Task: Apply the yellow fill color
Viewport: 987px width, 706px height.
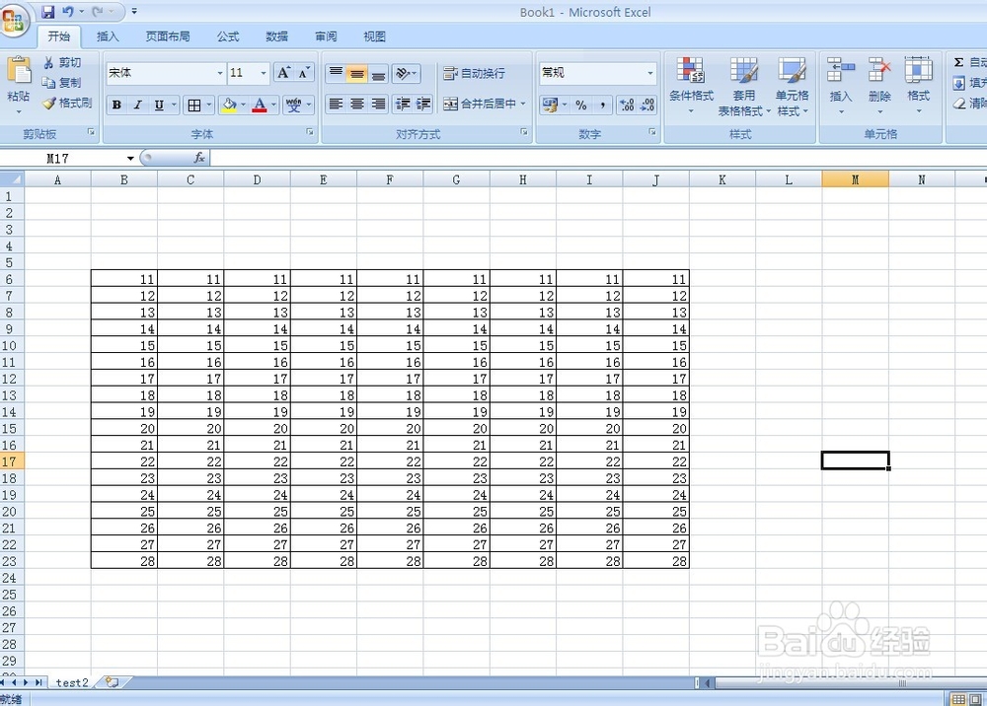Action: [x=229, y=105]
